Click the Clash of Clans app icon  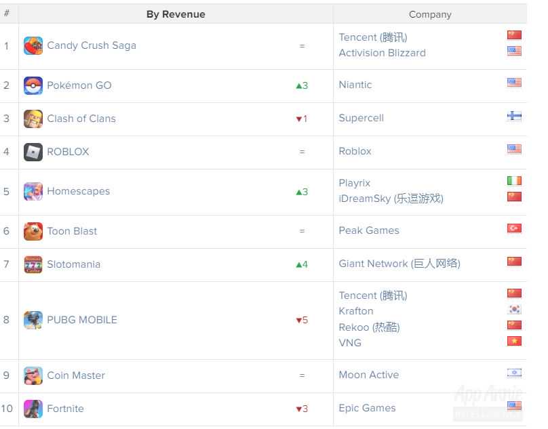pyautogui.click(x=33, y=119)
